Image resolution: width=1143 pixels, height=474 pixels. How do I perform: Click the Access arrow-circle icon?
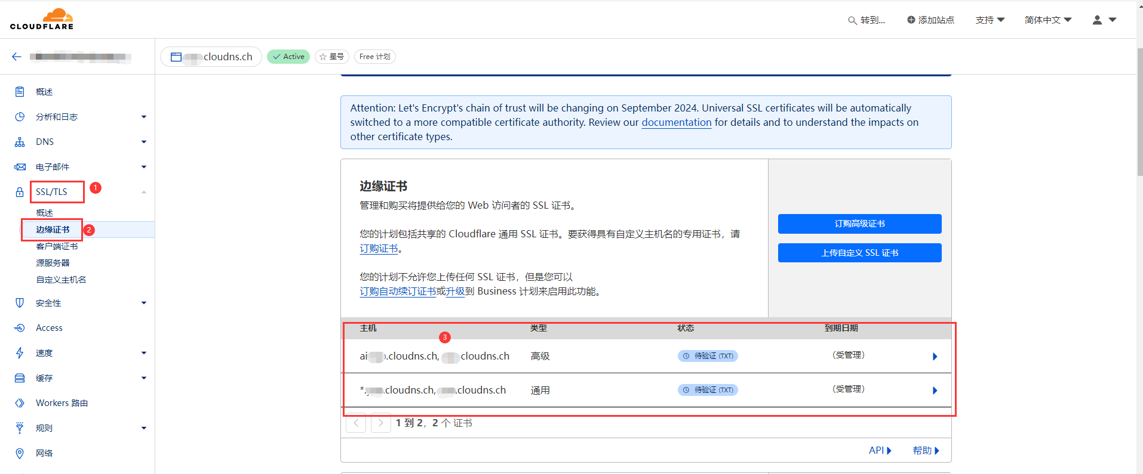(x=20, y=328)
